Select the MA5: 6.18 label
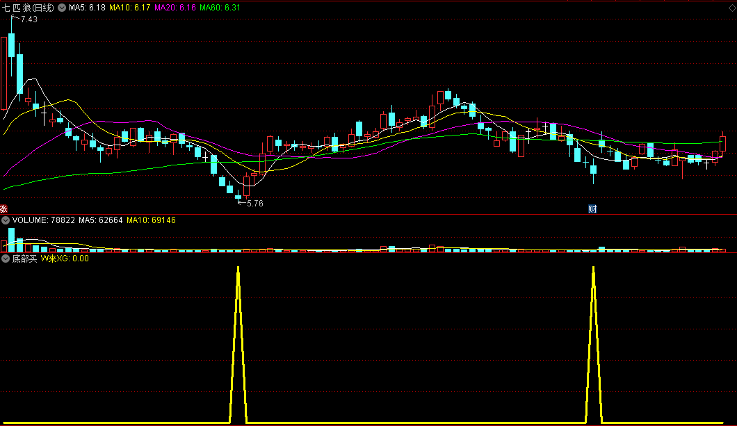Screen dimensions: 737x426 tap(87, 8)
